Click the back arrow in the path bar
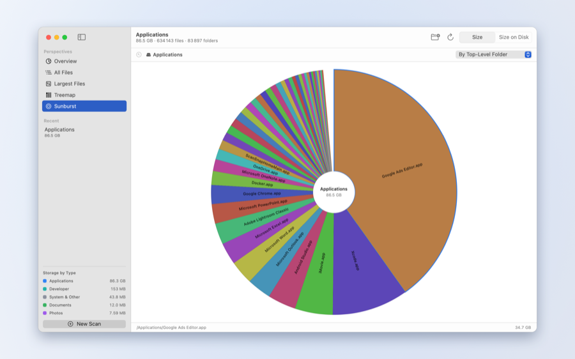Image resolution: width=575 pixels, height=359 pixels. (139, 55)
